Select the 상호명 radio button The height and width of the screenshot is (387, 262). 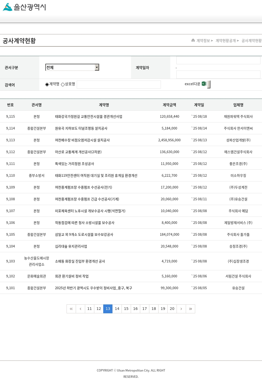click(x=63, y=84)
